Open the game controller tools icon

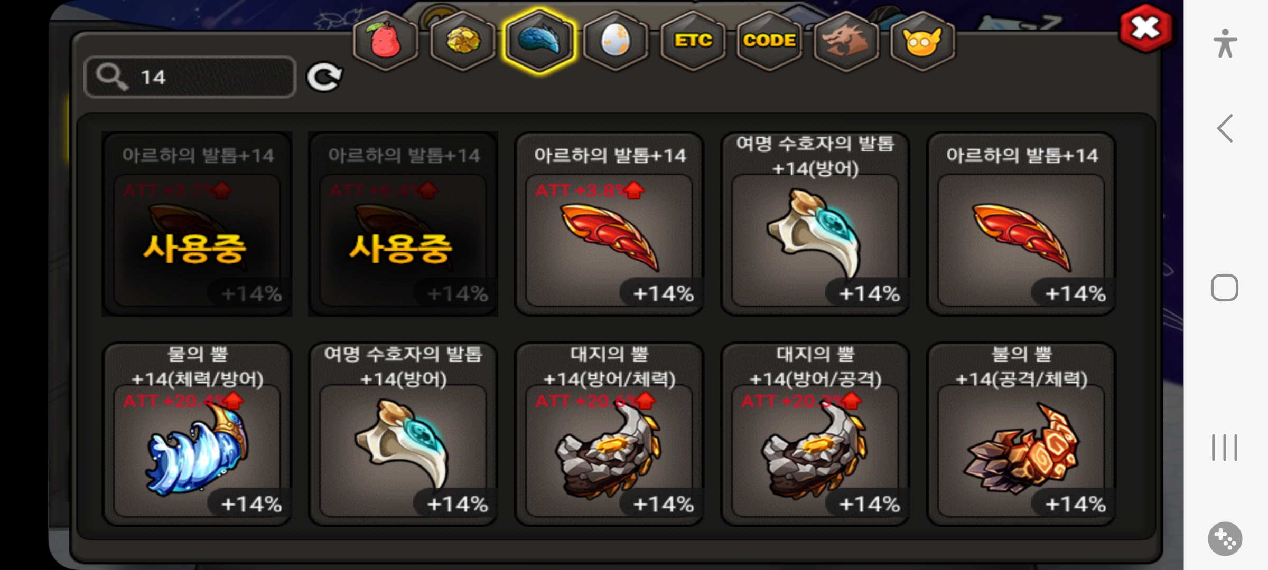(x=1225, y=539)
